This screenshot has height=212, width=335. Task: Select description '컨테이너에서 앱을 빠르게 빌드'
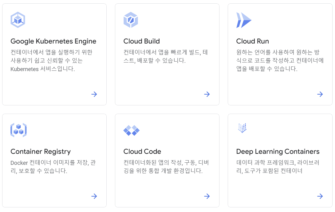tap(166, 56)
